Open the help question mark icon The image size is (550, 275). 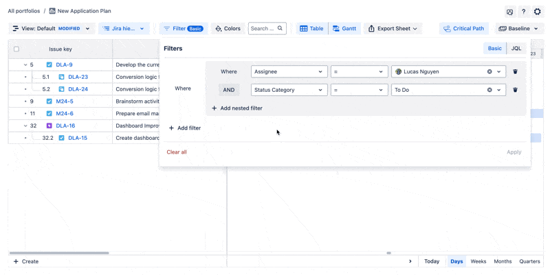[x=523, y=12]
